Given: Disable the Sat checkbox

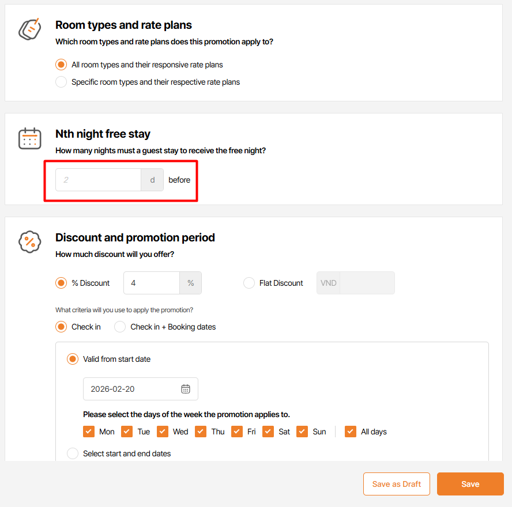Looking at the screenshot, I should click(x=268, y=432).
